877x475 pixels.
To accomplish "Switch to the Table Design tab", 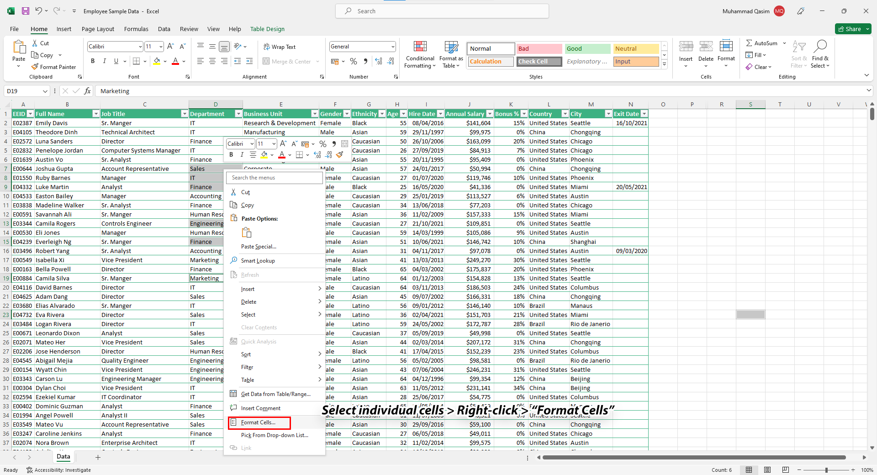I will (267, 29).
